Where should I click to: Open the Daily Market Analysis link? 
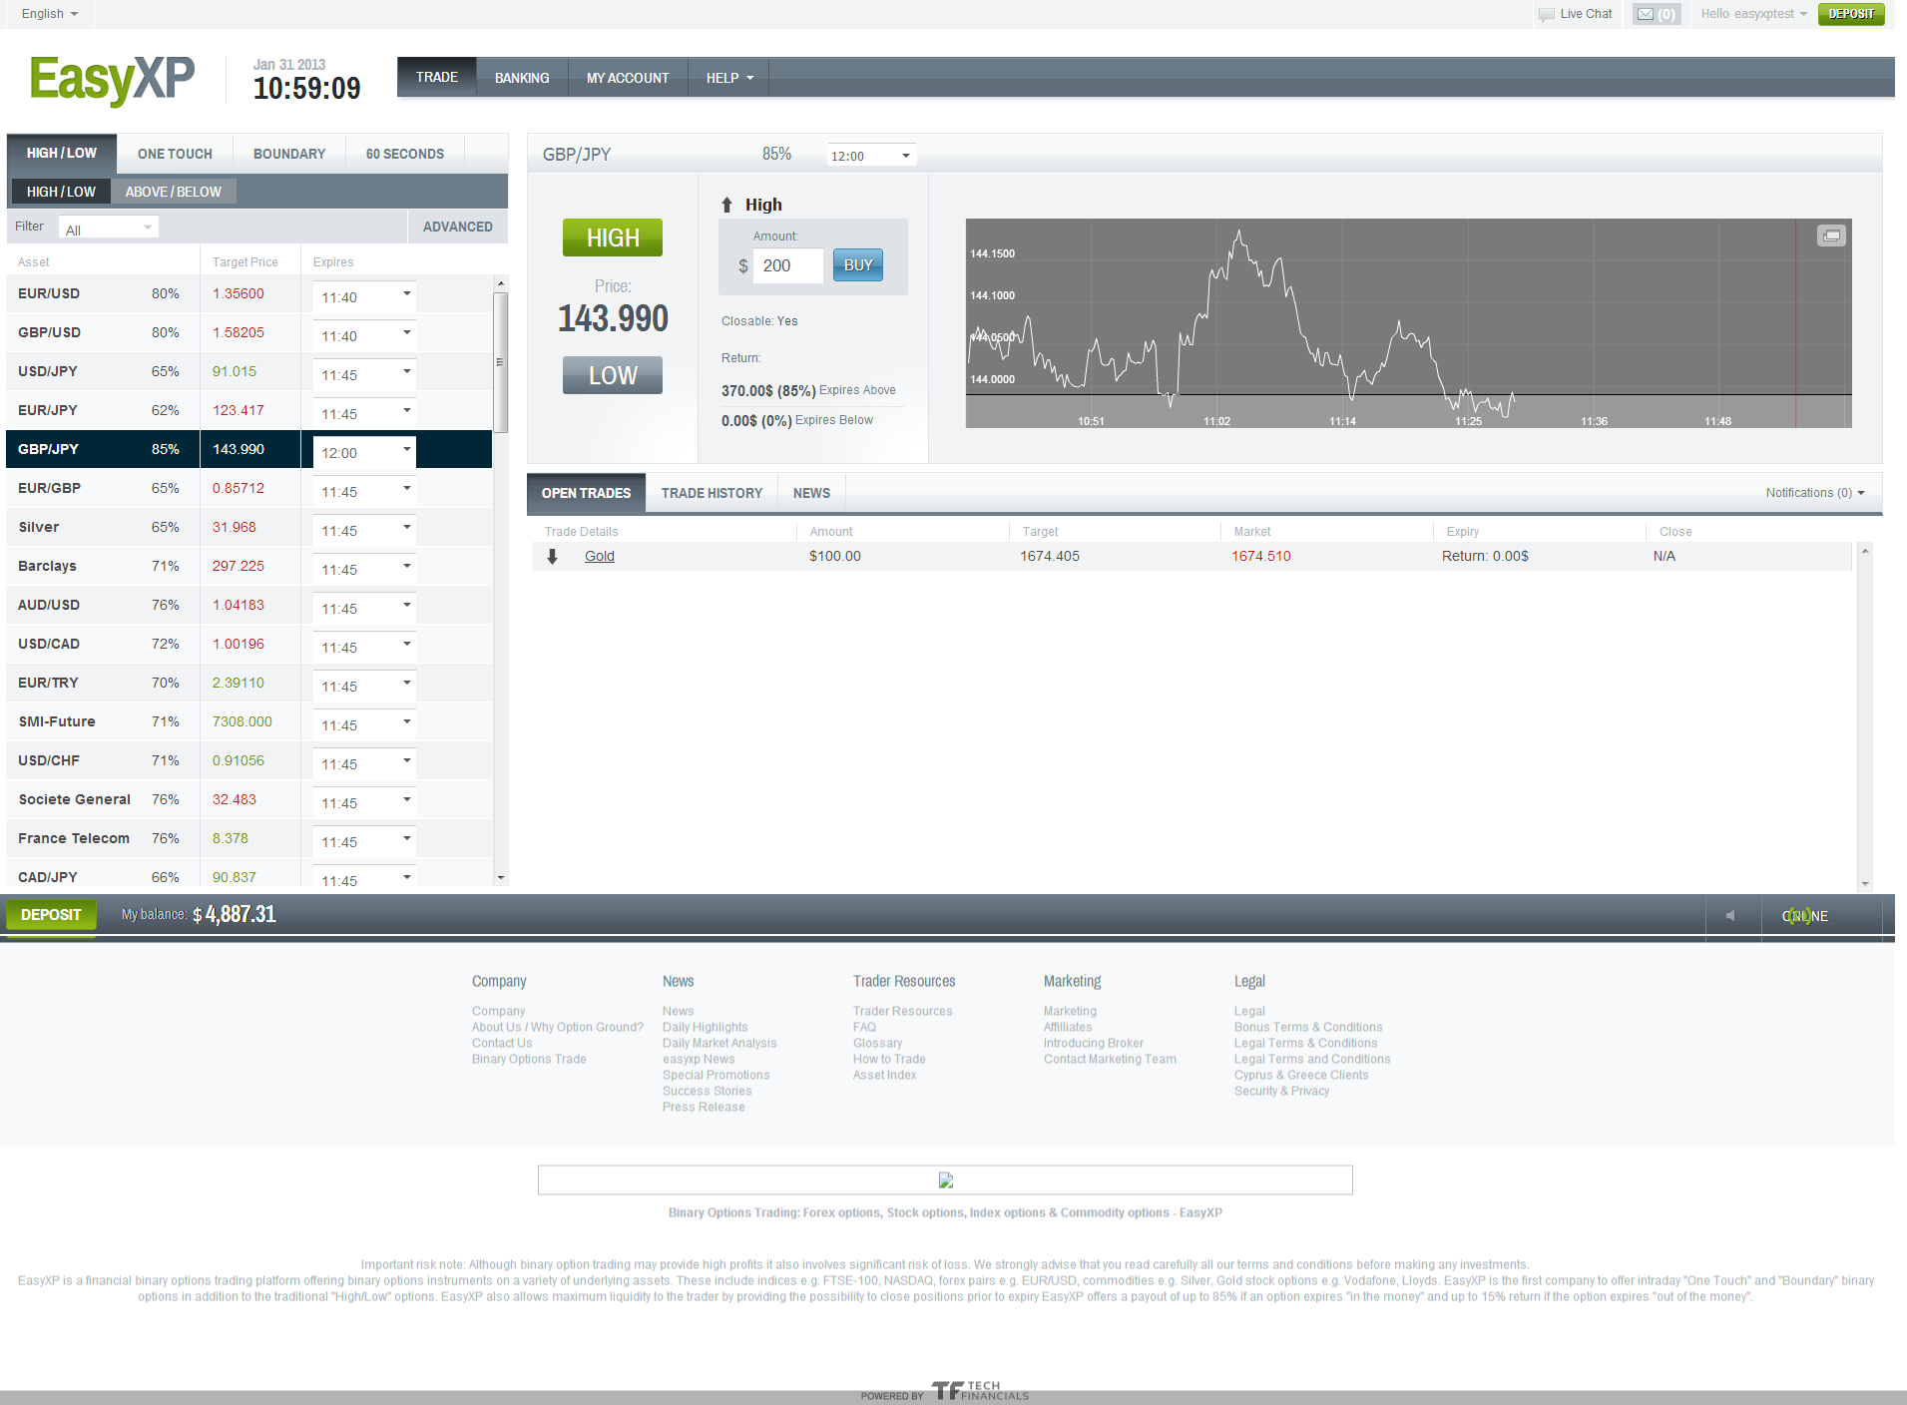click(719, 1043)
